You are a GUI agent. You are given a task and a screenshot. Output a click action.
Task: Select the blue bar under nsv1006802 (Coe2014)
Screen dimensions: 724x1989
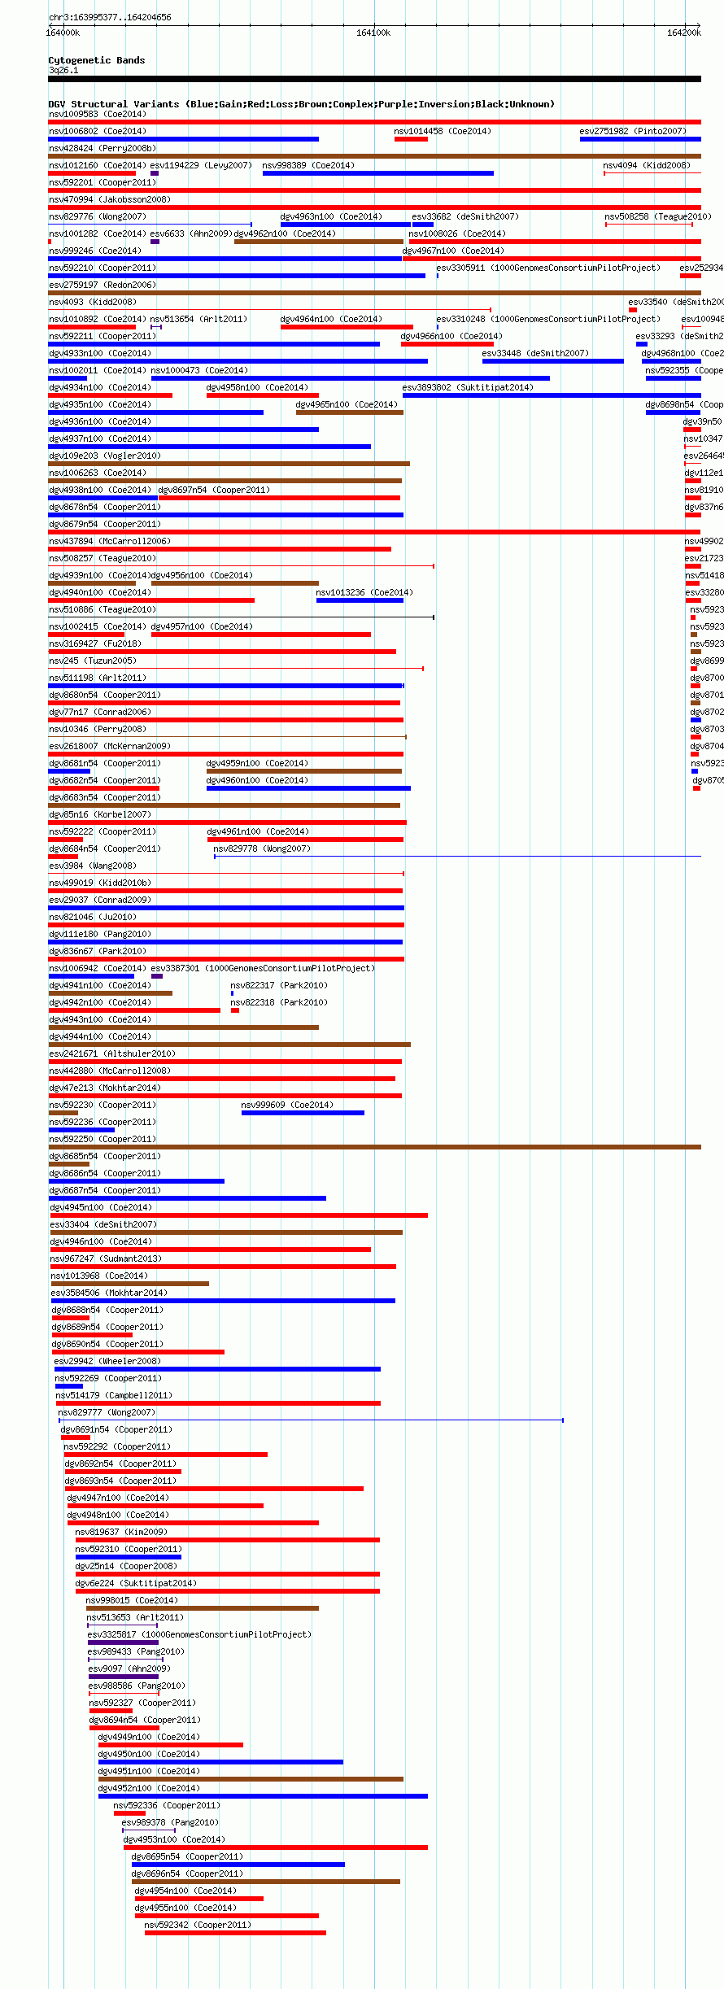[183, 139]
